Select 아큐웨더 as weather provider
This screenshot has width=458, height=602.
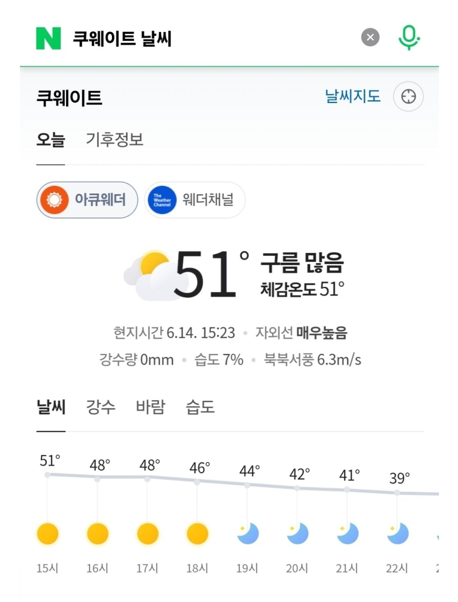pyautogui.click(x=87, y=200)
